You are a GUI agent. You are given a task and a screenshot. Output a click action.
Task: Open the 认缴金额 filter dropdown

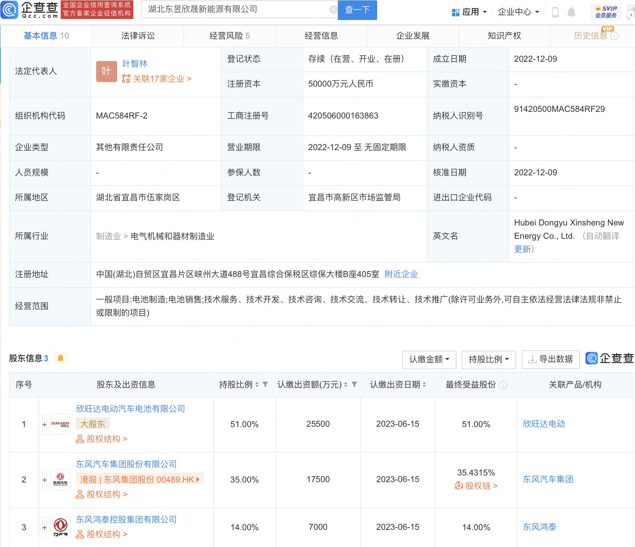429,359
